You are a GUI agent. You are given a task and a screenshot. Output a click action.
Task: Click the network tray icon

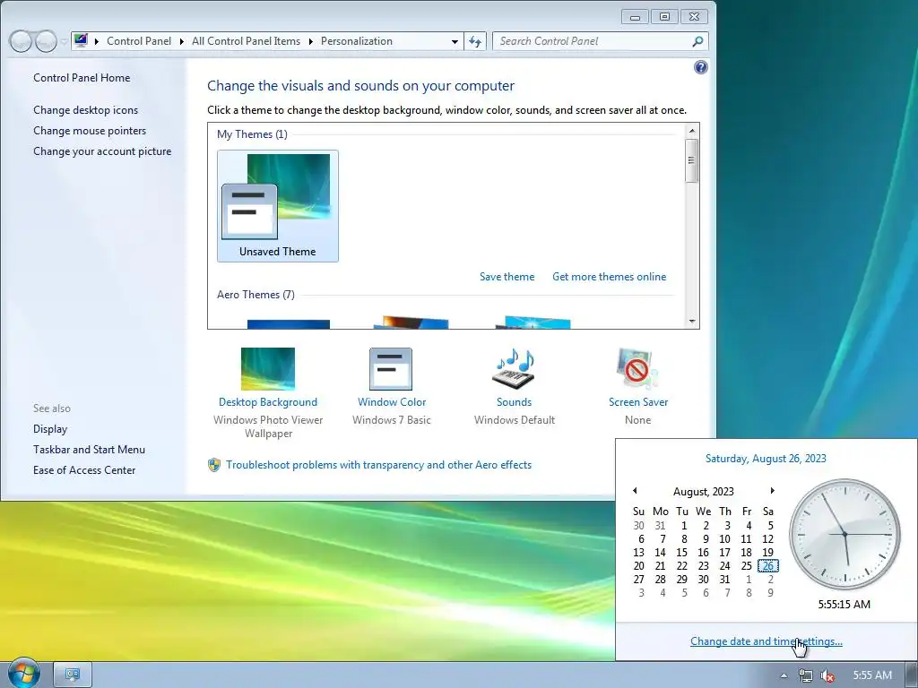pyautogui.click(x=806, y=675)
